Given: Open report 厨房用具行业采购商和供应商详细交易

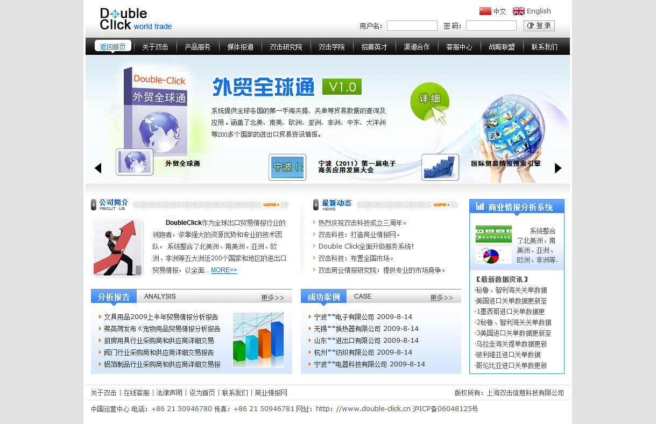Looking at the screenshot, I should 159,341.
